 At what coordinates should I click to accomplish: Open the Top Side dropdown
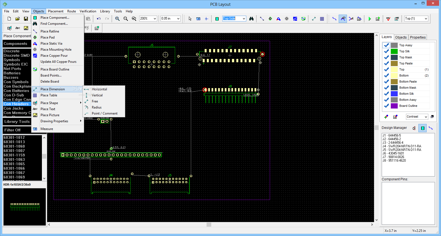244,19
